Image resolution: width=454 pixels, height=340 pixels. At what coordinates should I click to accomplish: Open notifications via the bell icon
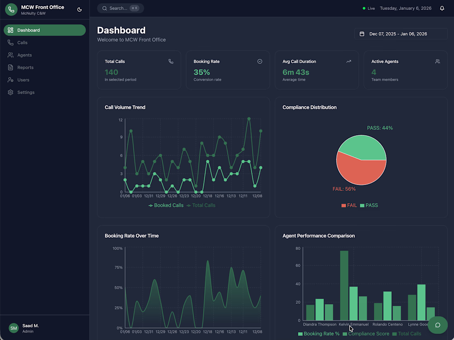(x=442, y=8)
